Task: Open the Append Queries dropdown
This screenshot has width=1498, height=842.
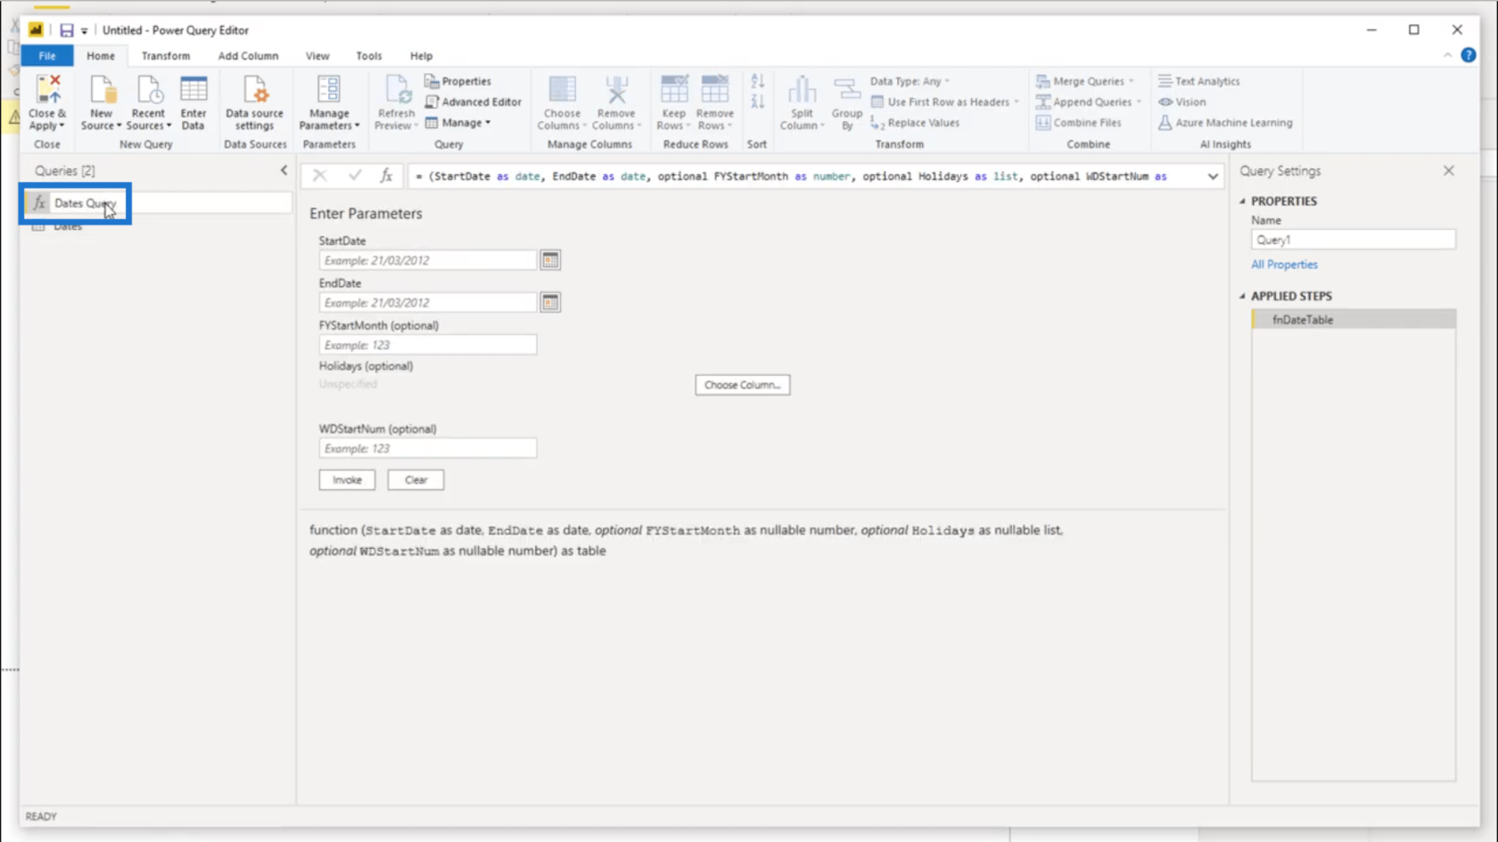Action: tap(1089, 102)
